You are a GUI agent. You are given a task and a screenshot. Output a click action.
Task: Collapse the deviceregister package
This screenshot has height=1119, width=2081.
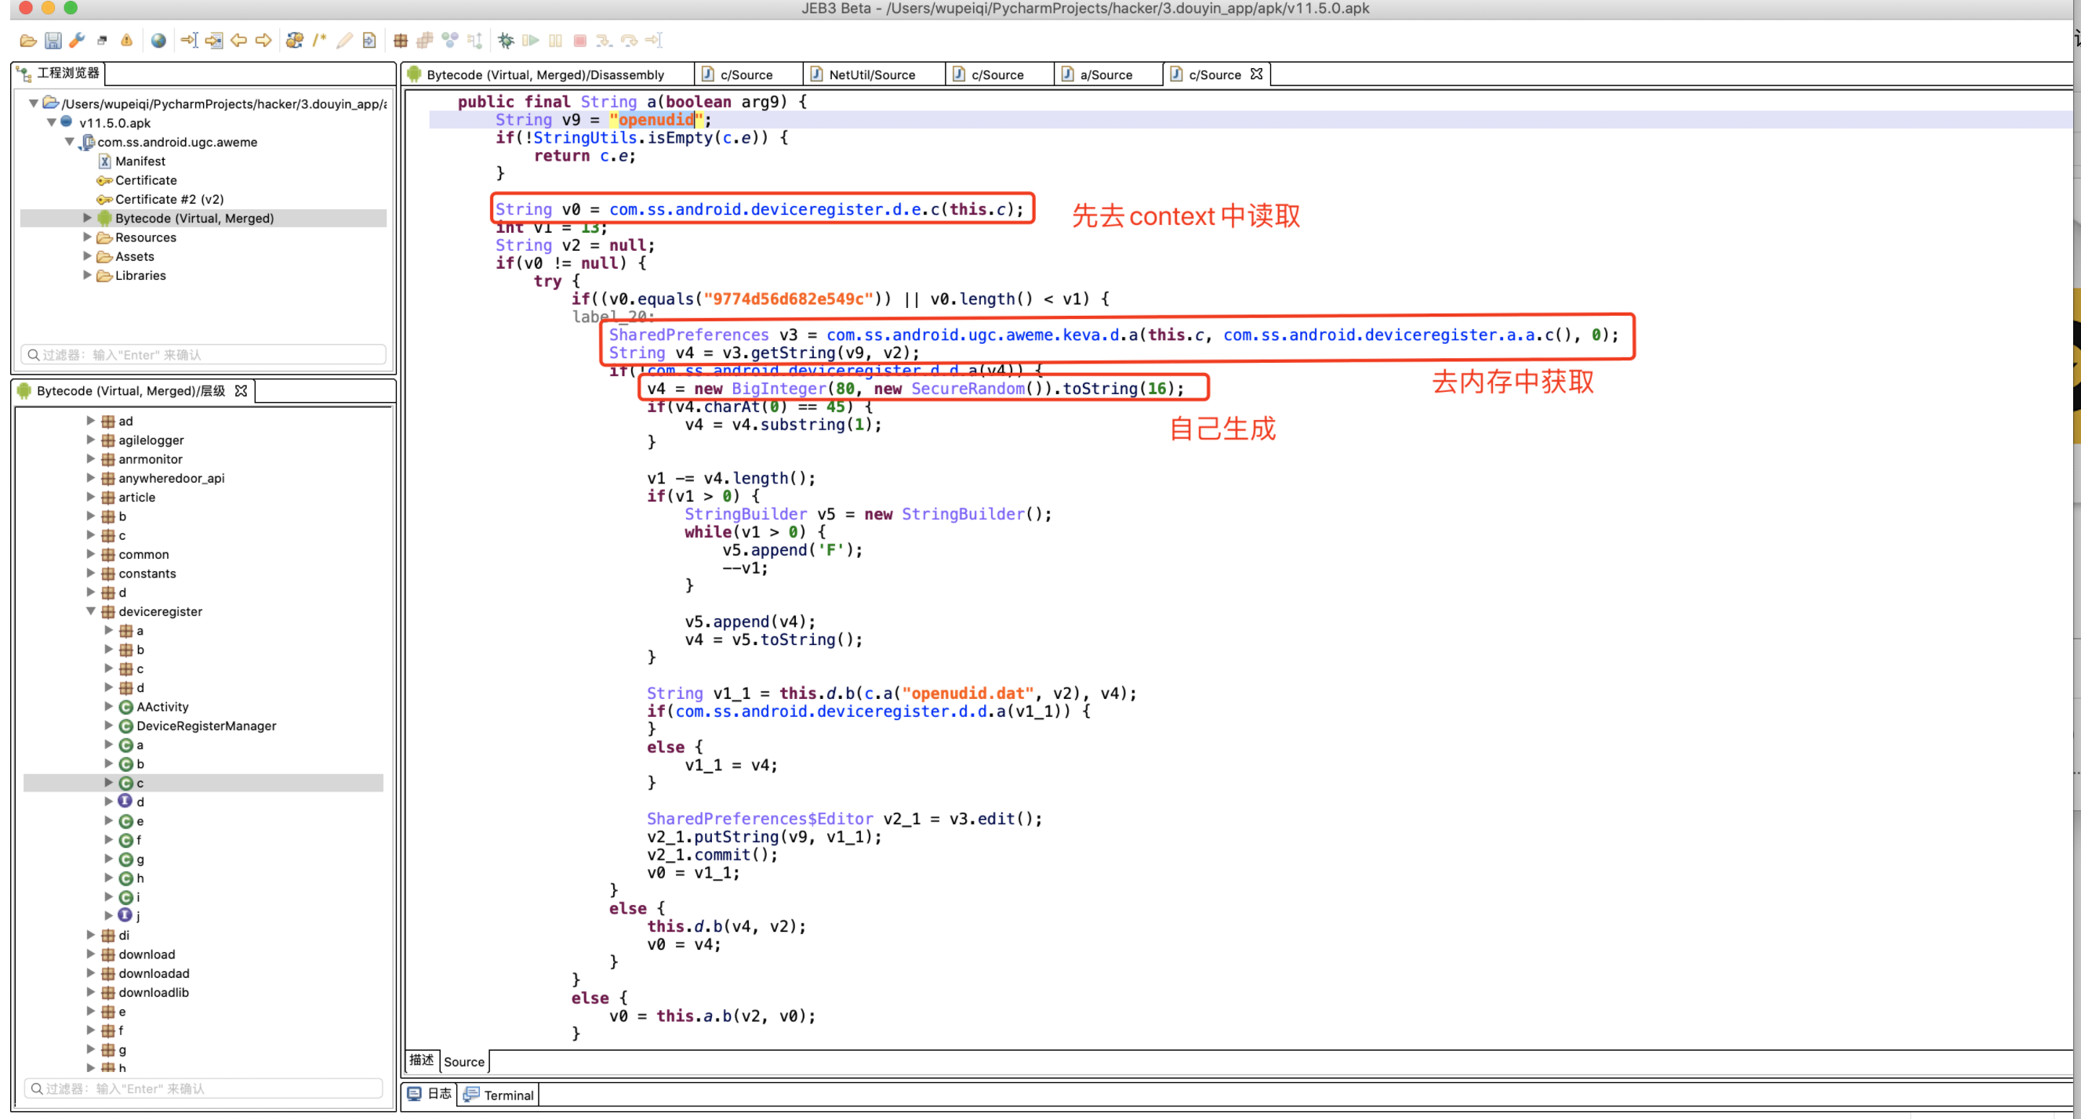(x=90, y=611)
